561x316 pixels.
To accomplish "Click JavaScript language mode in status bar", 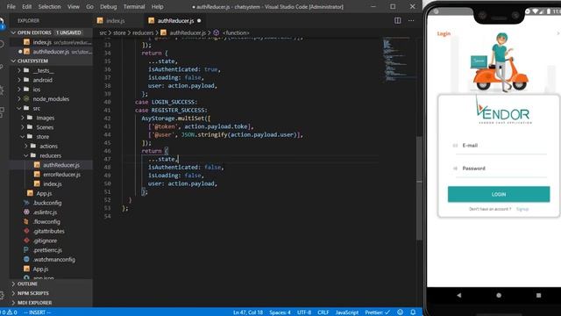I will pyautogui.click(x=347, y=312).
